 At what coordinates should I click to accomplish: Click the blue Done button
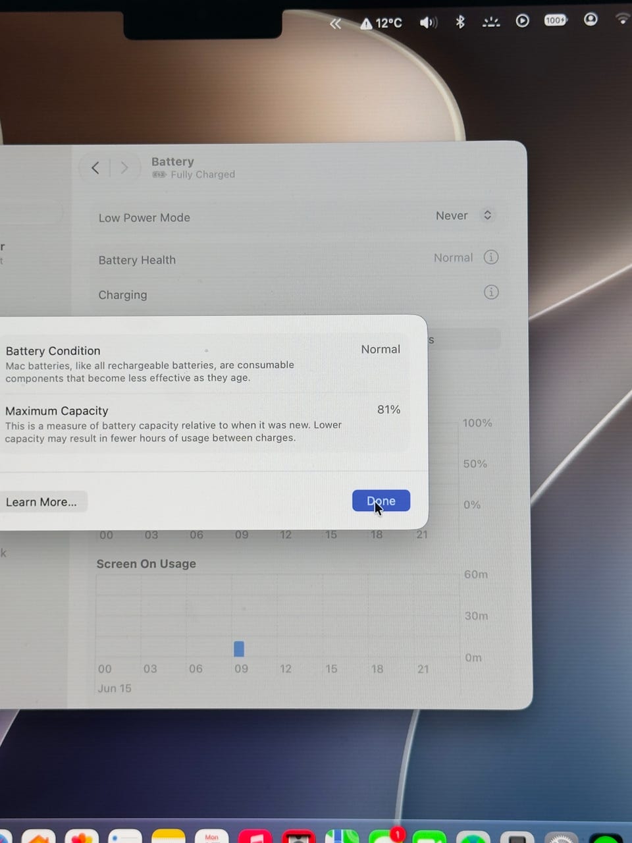(381, 501)
